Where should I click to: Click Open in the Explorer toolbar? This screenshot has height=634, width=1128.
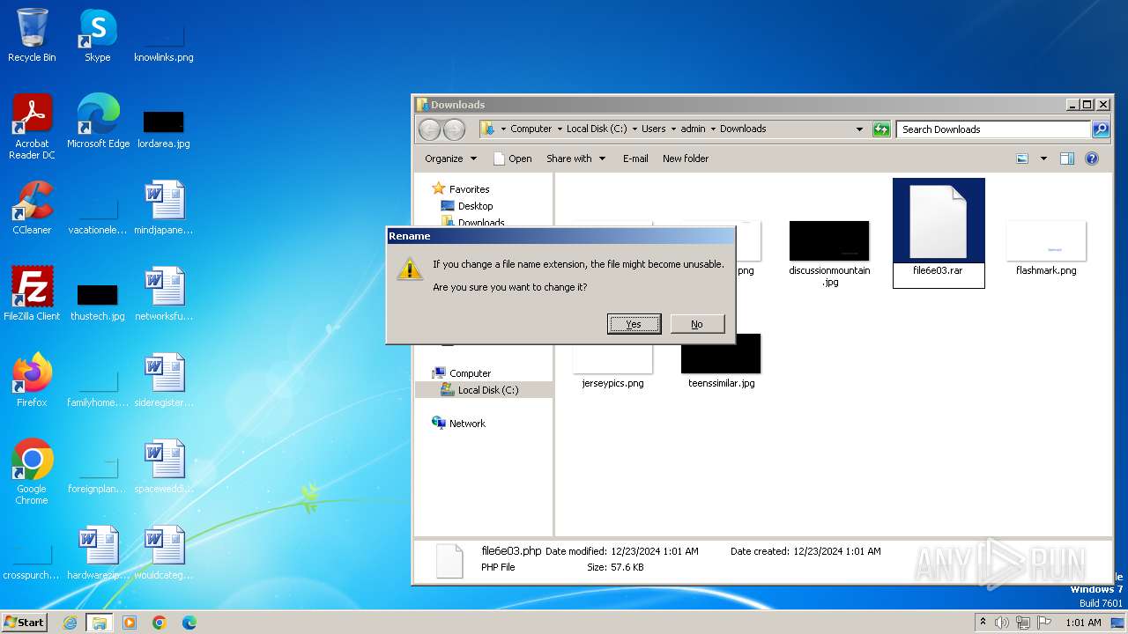point(512,158)
